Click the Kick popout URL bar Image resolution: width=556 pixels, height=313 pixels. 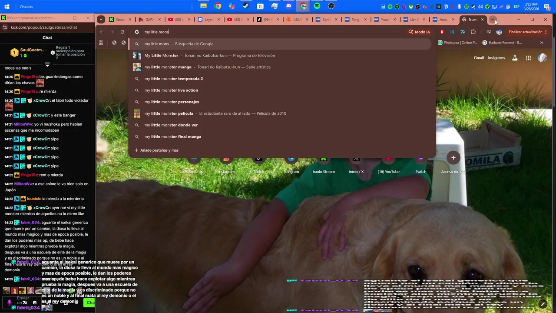tap(48, 27)
